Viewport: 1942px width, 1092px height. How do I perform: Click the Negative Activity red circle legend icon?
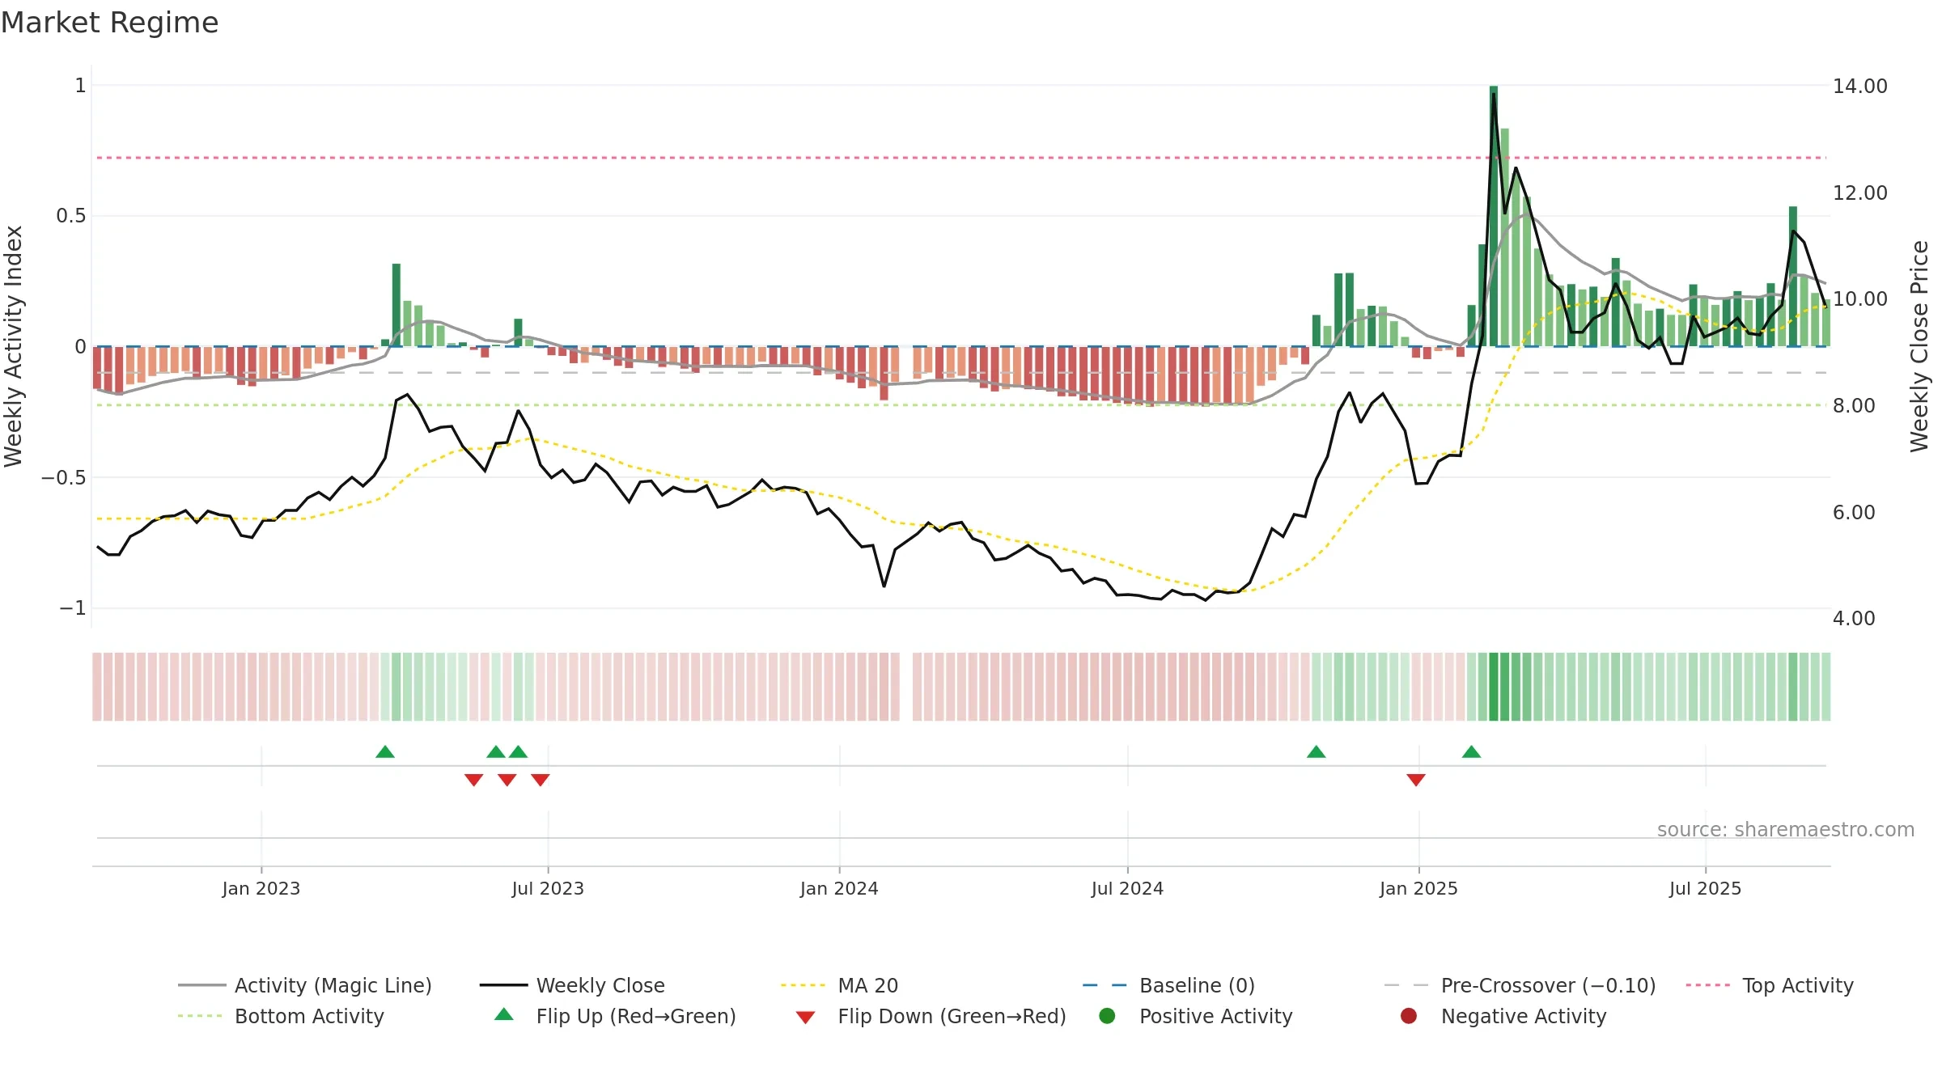pos(1409,1016)
